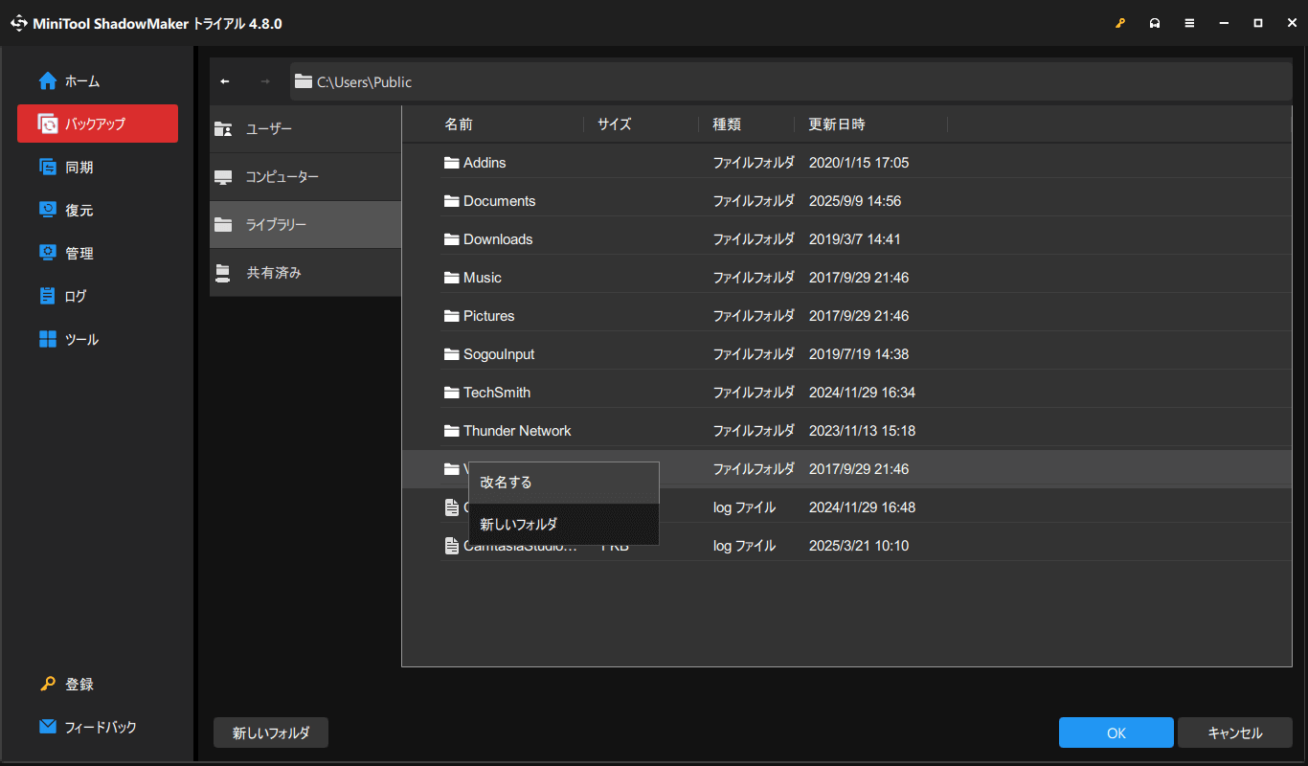Open the Tools grid icon
The height and width of the screenshot is (766, 1308).
pos(48,339)
